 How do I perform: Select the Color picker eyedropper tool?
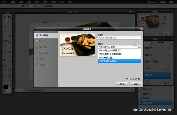[x=5, y=75]
